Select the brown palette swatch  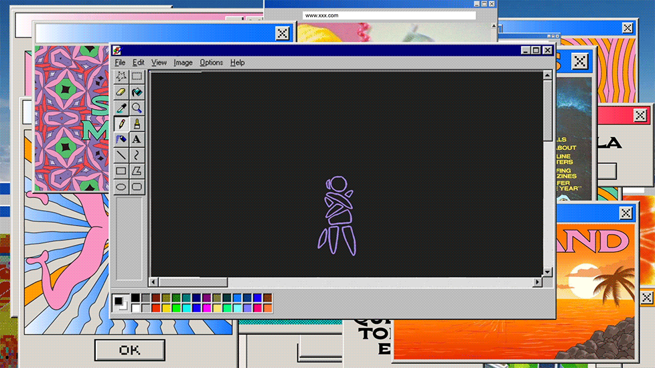tap(268, 298)
